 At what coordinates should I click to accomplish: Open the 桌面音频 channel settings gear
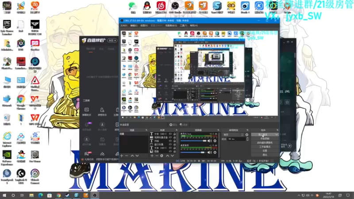tap(215, 152)
